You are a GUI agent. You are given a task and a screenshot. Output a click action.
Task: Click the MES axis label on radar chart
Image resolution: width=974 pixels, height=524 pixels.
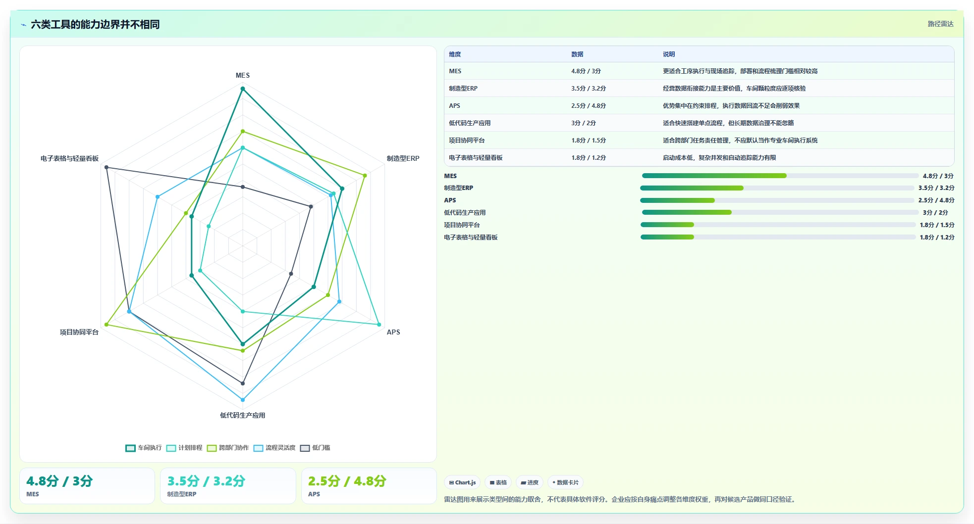tap(243, 75)
